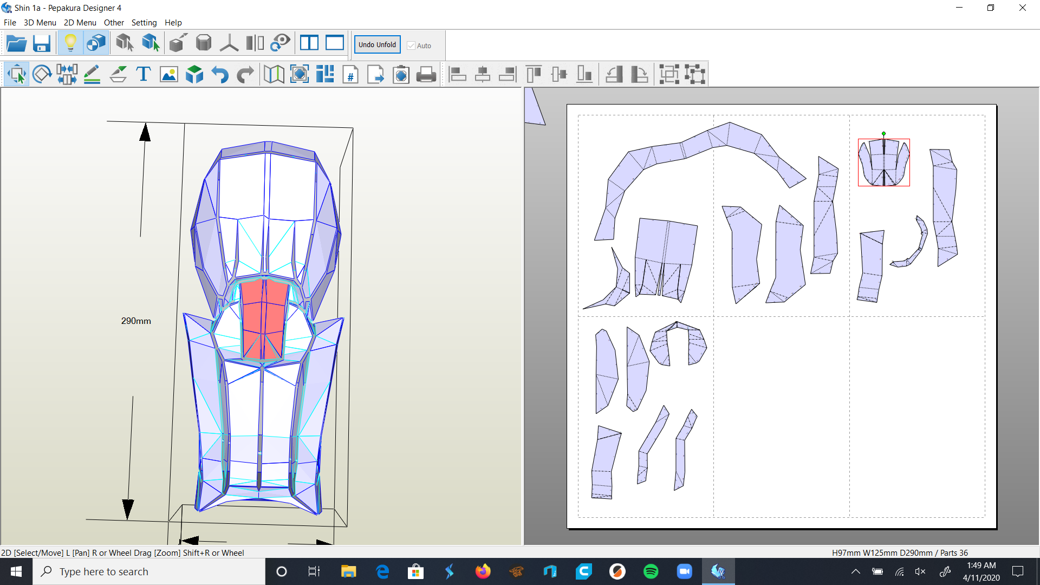Toggle the 3D axis display icon

point(229,43)
